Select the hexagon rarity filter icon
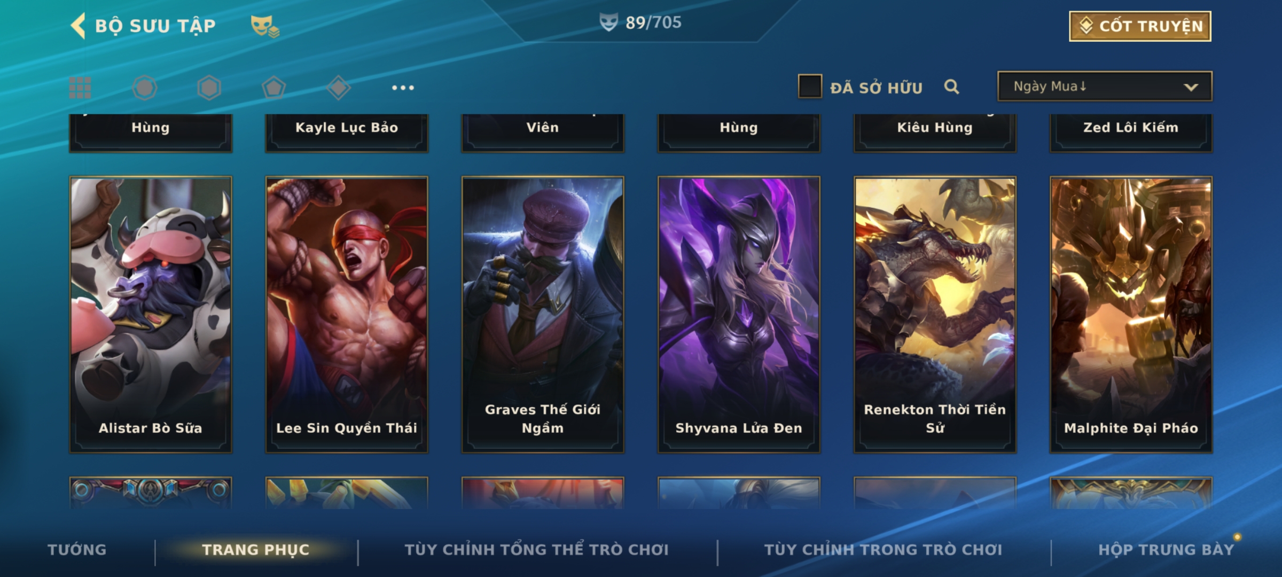This screenshot has height=577, width=1282. (x=209, y=88)
